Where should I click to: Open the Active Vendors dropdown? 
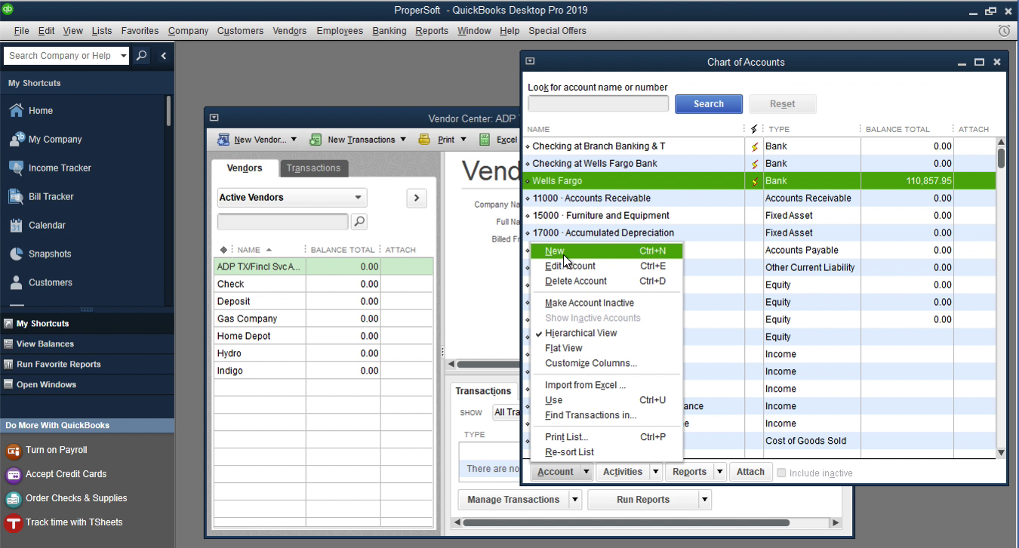click(x=291, y=198)
